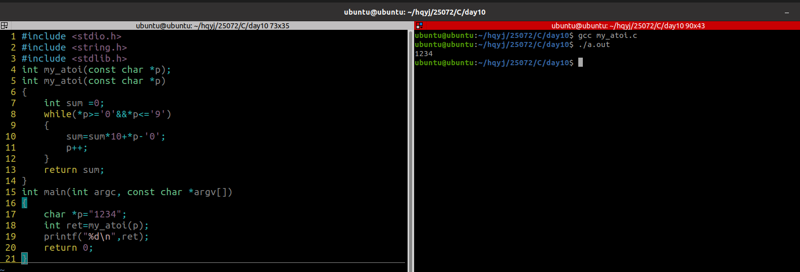Click 'int sum =0;' on line 7
Screen dimensions: 800x272
[x=74, y=103]
